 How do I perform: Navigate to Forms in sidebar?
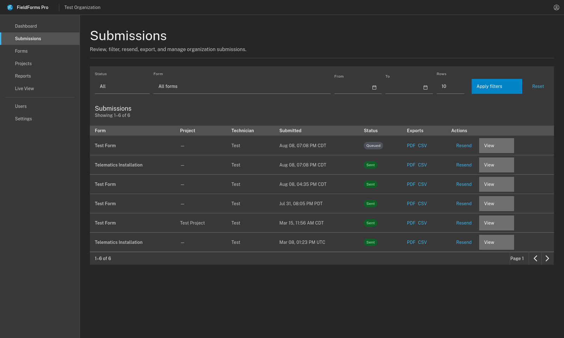40,51
